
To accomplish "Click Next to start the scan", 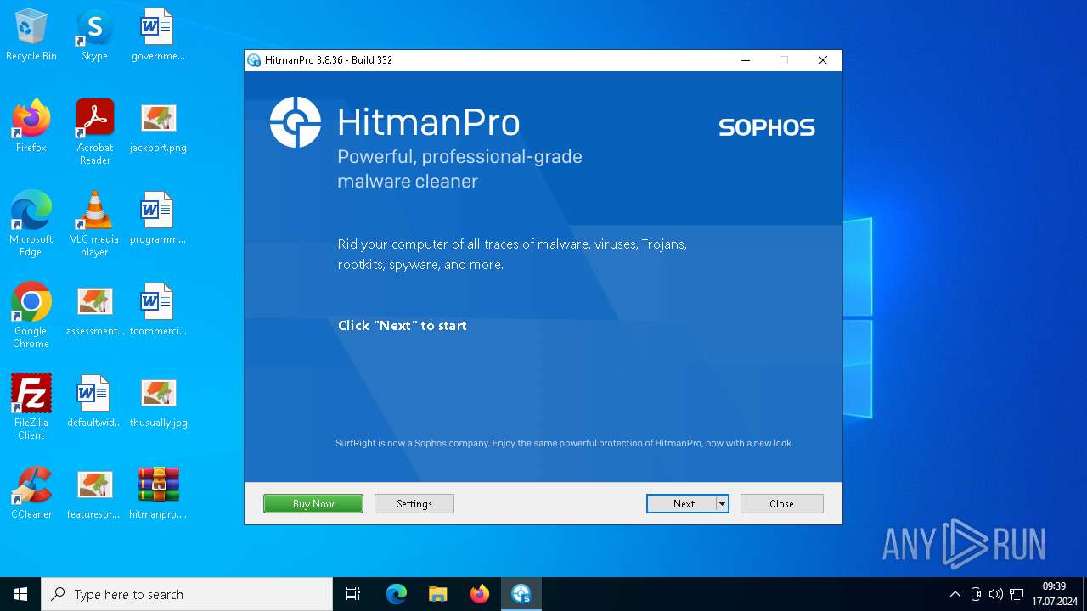I will click(681, 504).
